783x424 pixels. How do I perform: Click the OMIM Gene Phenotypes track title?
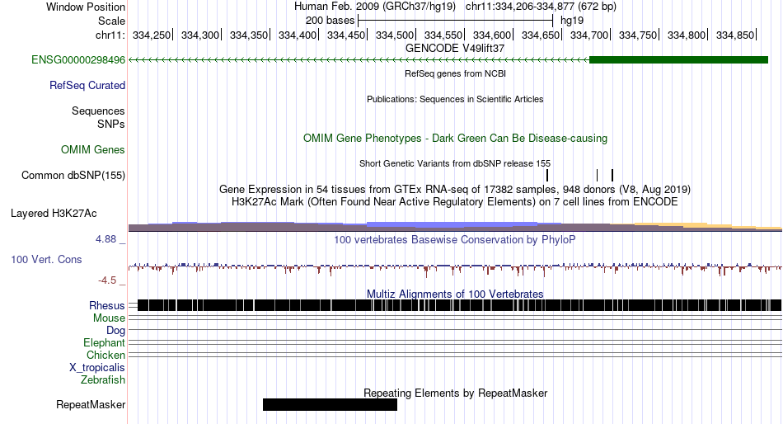pos(455,139)
